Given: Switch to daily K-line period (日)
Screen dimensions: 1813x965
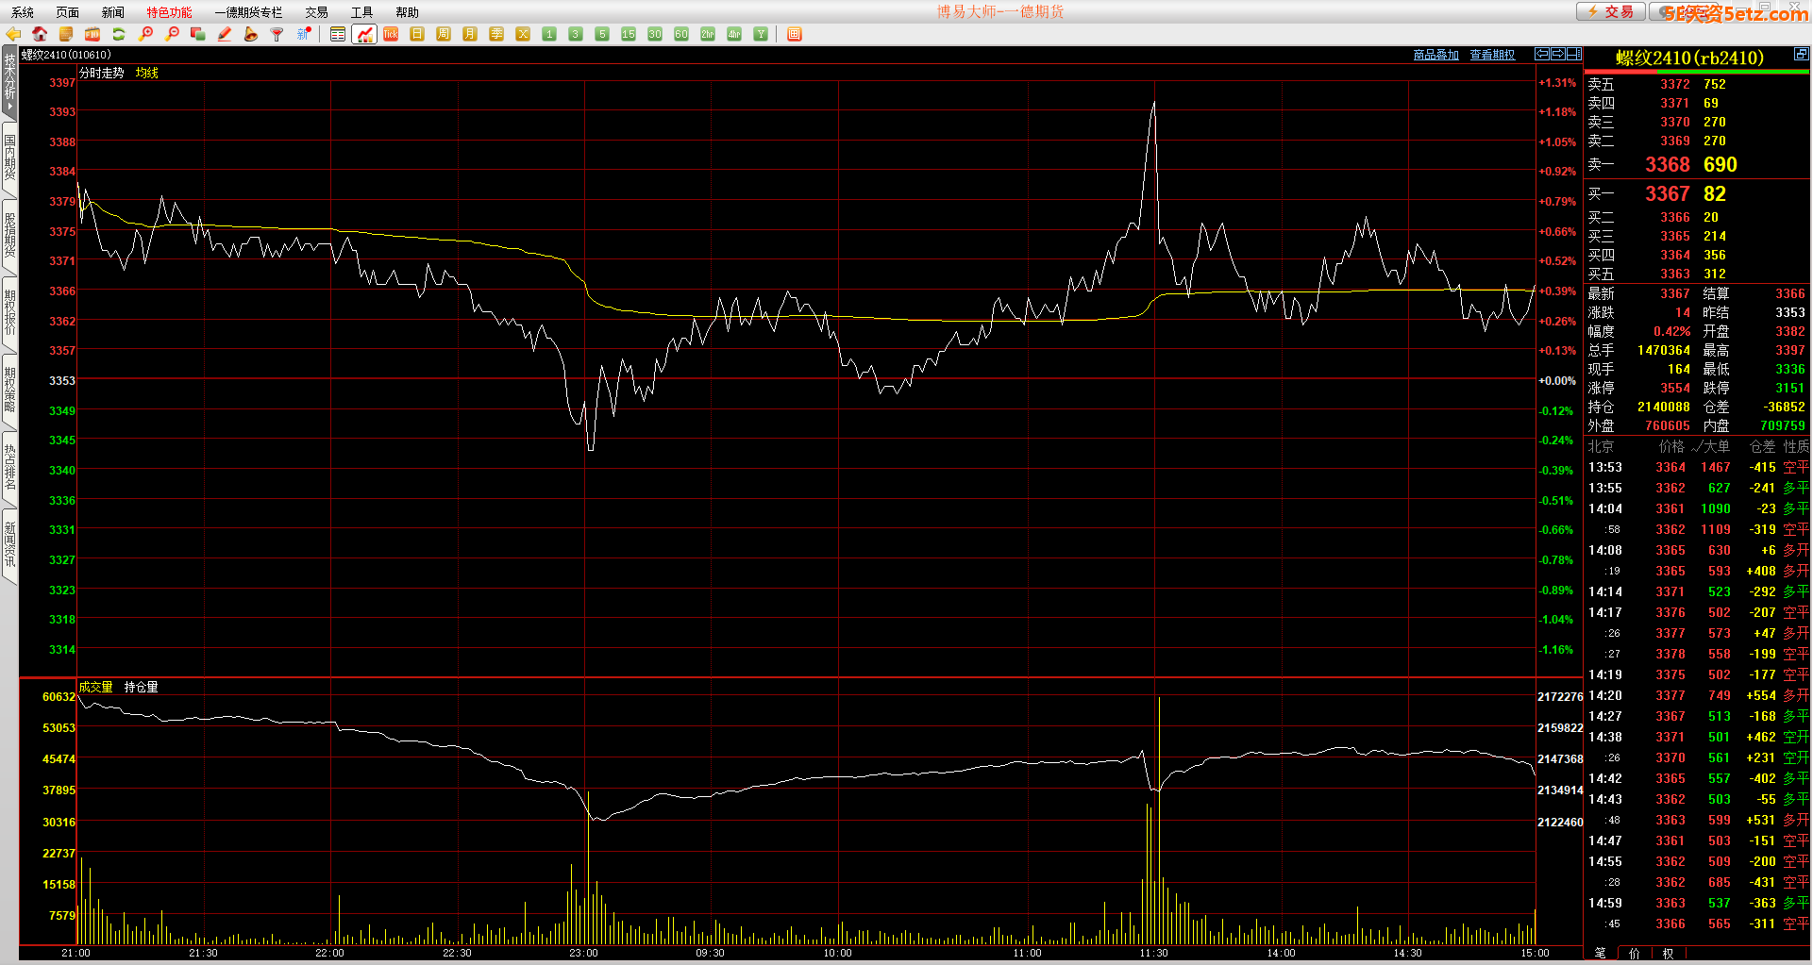Looking at the screenshot, I should pyautogui.click(x=417, y=34).
